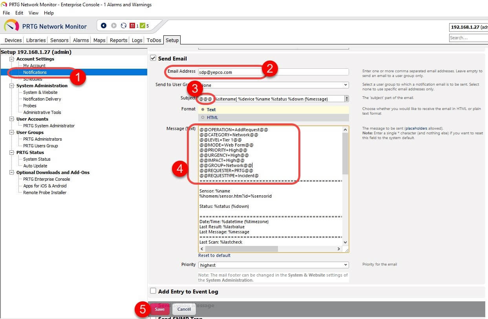This screenshot has width=488, height=319.
Task: Click the placeholders link in help text
Action: pos(417,128)
